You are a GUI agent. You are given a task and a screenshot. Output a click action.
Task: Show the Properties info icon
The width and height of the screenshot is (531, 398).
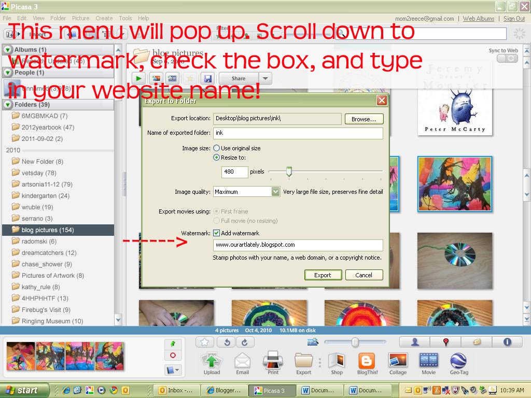[507, 342]
